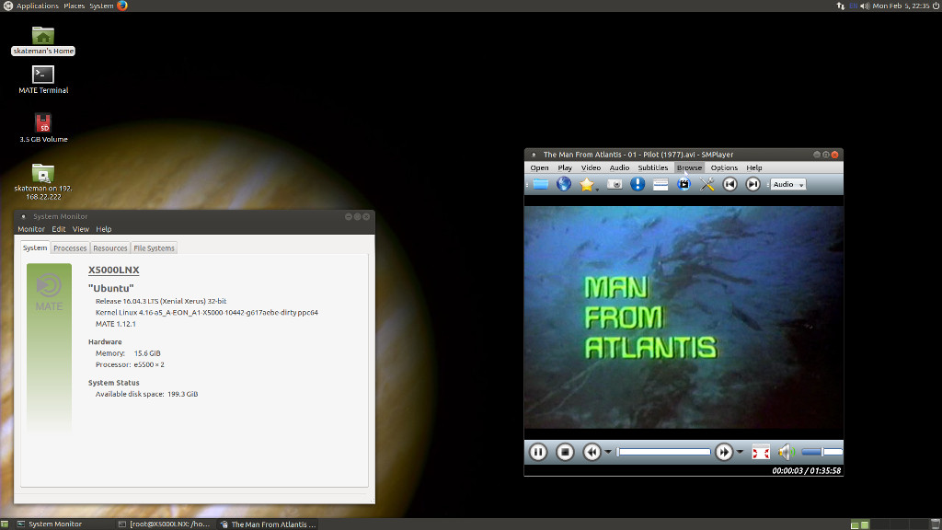
Task: Click the X5000LNX hostname text
Action: 113,270
